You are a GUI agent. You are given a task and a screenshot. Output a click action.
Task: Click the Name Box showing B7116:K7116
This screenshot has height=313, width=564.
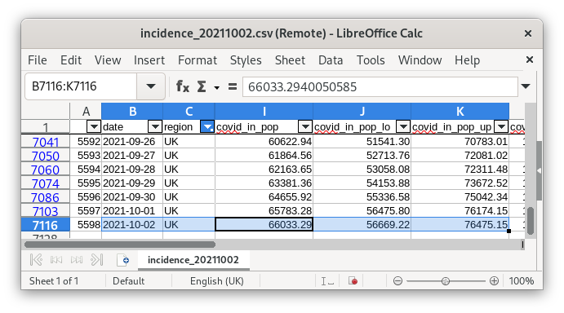pos(81,86)
